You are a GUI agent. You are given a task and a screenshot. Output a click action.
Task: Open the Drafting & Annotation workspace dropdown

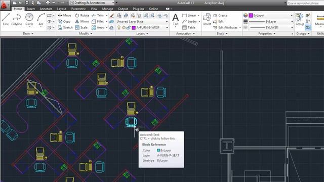pyautogui.click(x=92, y=3)
